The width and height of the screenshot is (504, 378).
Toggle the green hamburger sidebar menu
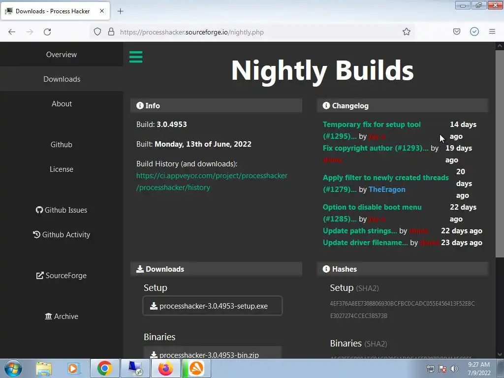click(136, 57)
